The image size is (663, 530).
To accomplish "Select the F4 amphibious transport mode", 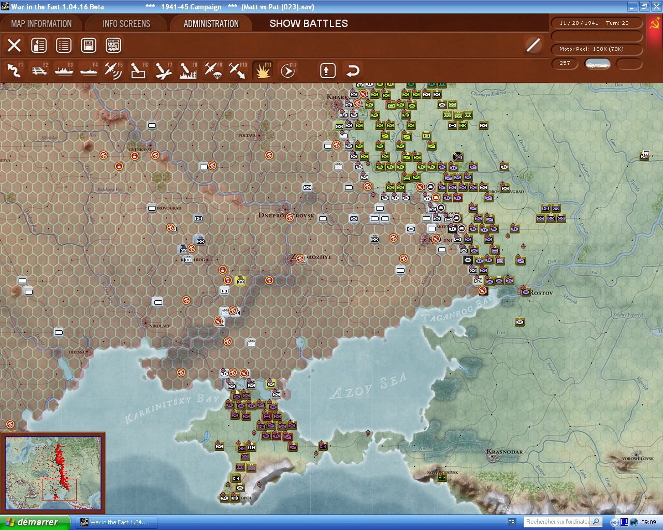I will 89,70.
